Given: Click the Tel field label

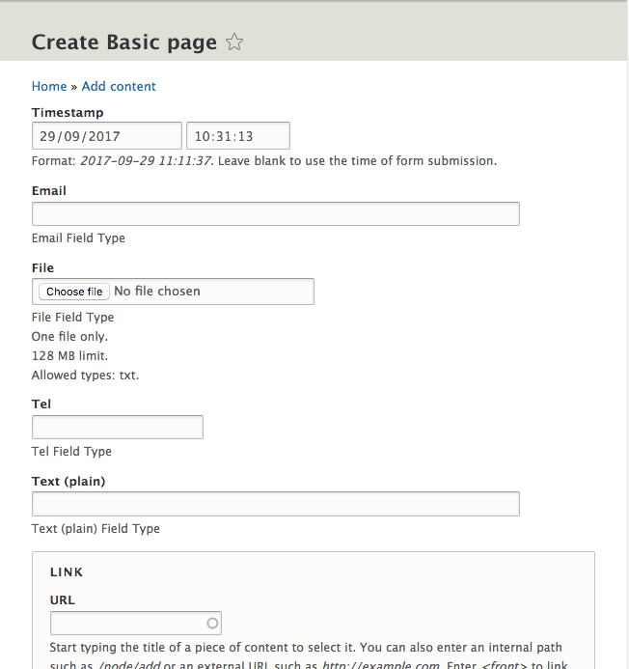Looking at the screenshot, I should (x=41, y=404).
